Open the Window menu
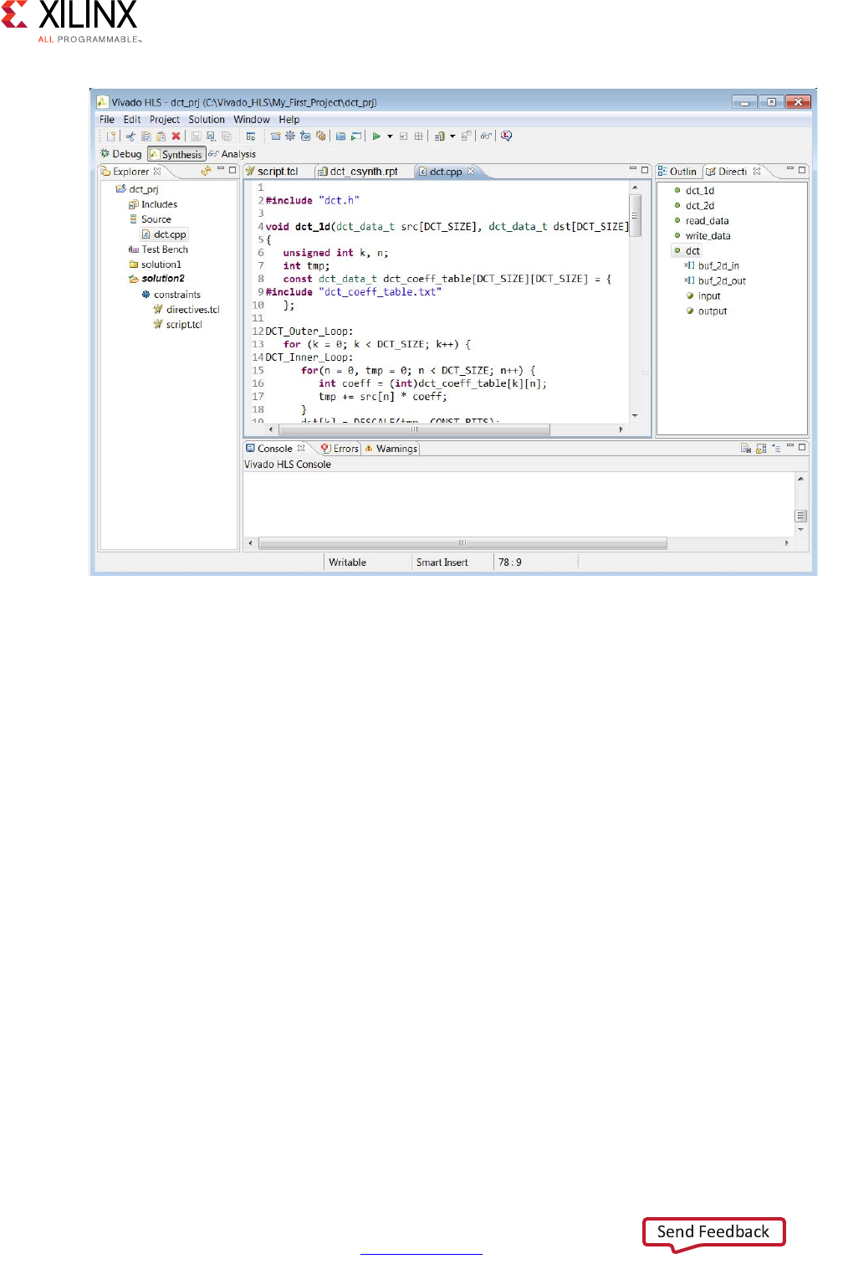Viewport: 843px width, 1264px height. click(x=252, y=120)
